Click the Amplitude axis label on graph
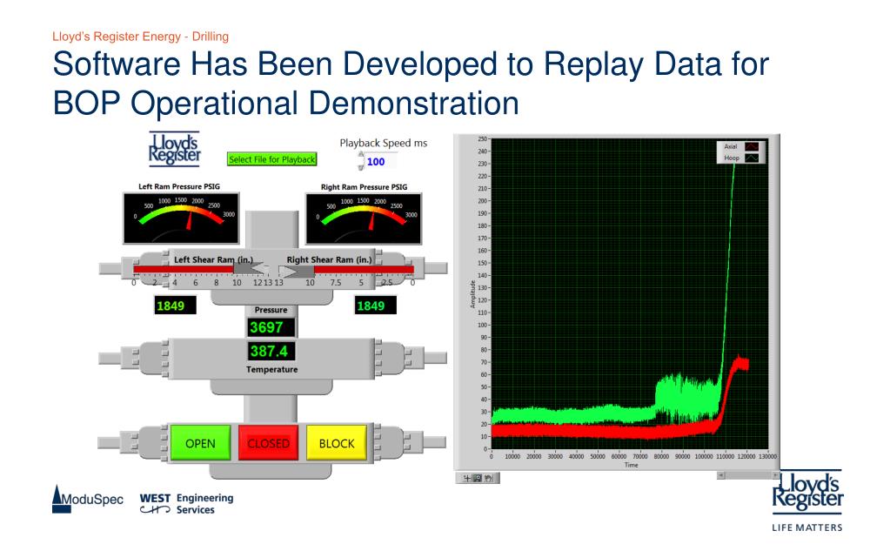Viewport: 890px width, 551px height. pyautogui.click(x=472, y=294)
